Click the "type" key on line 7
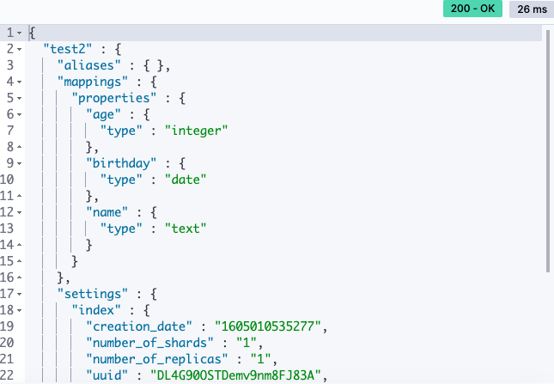This screenshot has height=384, width=554. click(x=121, y=131)
